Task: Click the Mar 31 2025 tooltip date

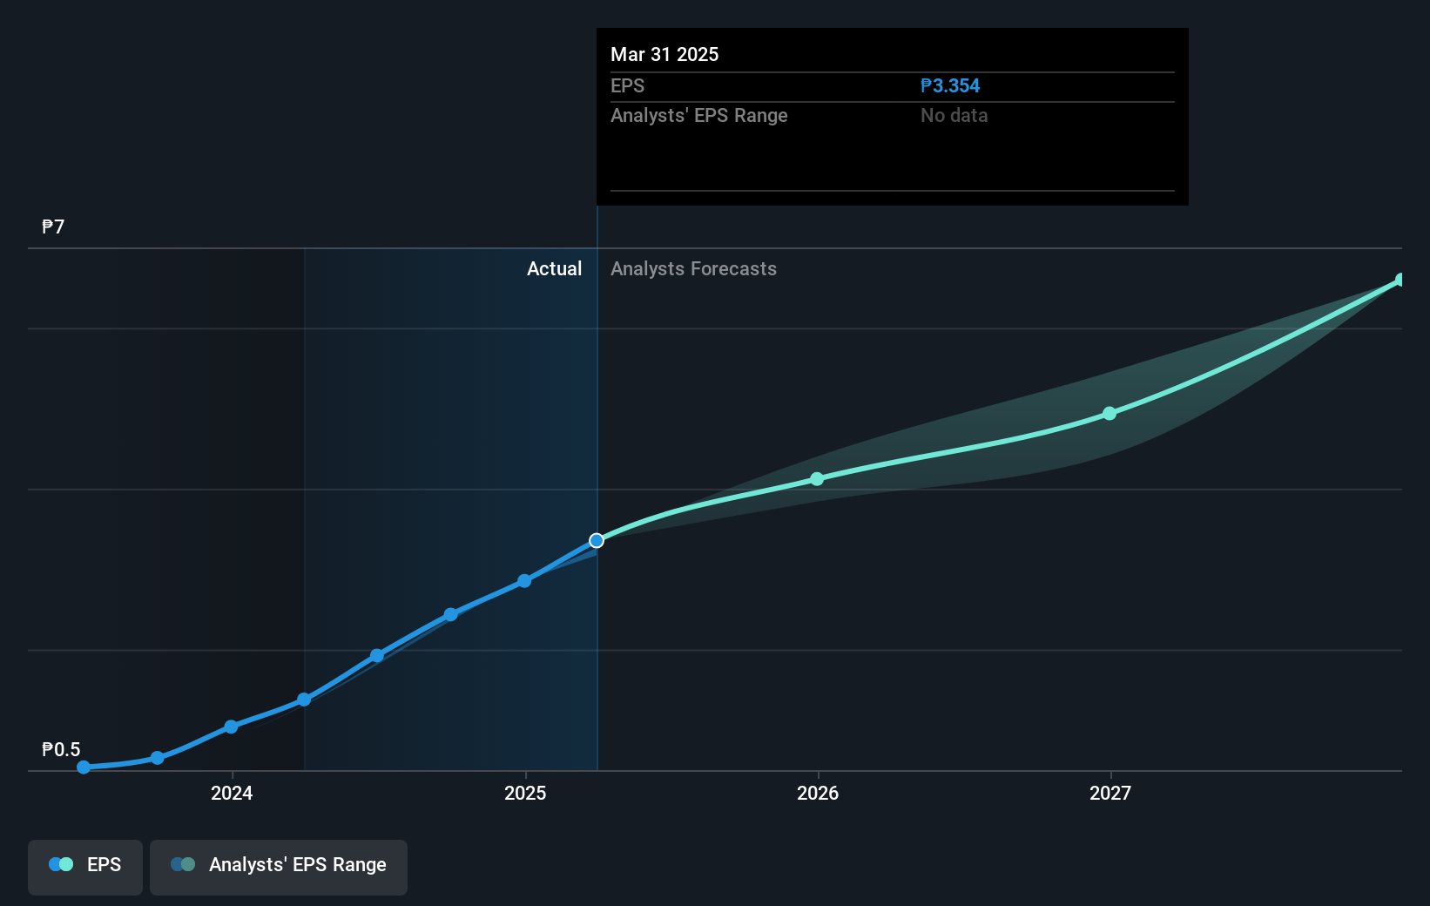Action: point(664,54)
